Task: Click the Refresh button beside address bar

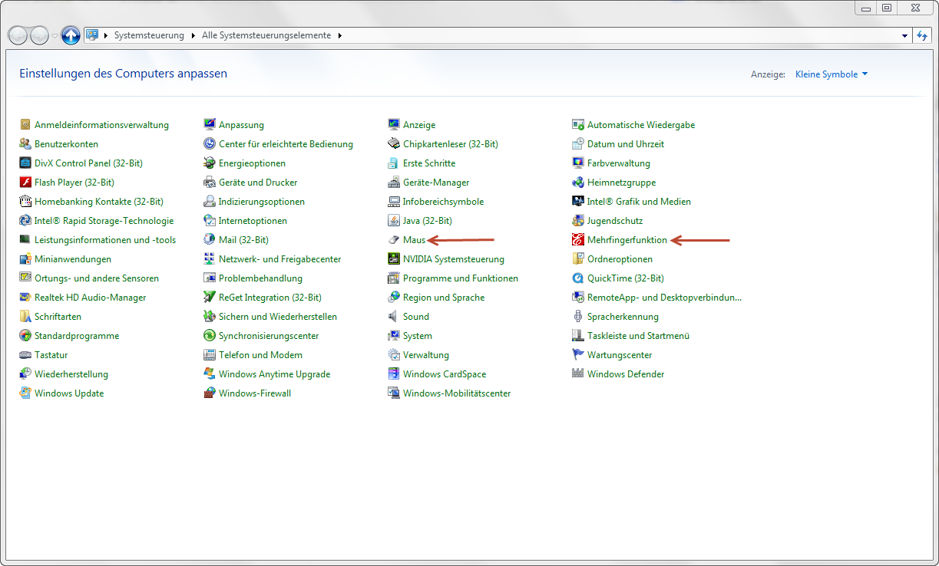Action: (x=922, y=35)
